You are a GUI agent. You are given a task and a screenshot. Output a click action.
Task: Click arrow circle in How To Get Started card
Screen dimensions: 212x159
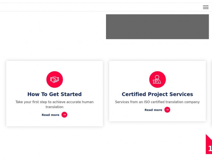point(64,115)
